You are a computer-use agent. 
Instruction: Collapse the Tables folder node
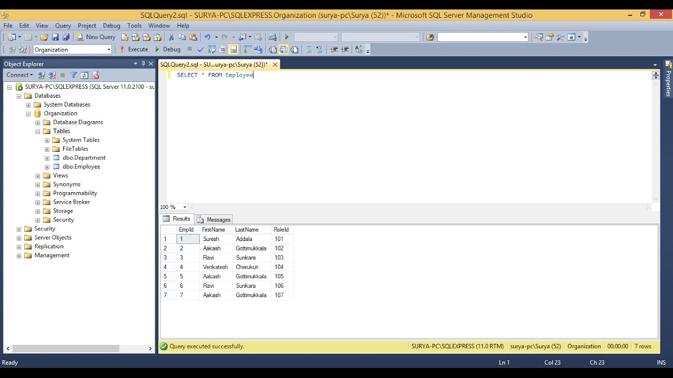[x=38, y=131]
